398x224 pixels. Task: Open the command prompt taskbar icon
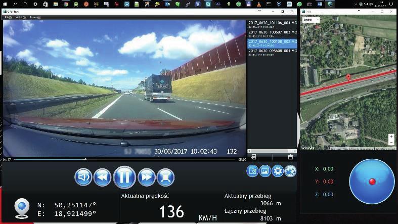pyautogui.click(x=269, y=4)
